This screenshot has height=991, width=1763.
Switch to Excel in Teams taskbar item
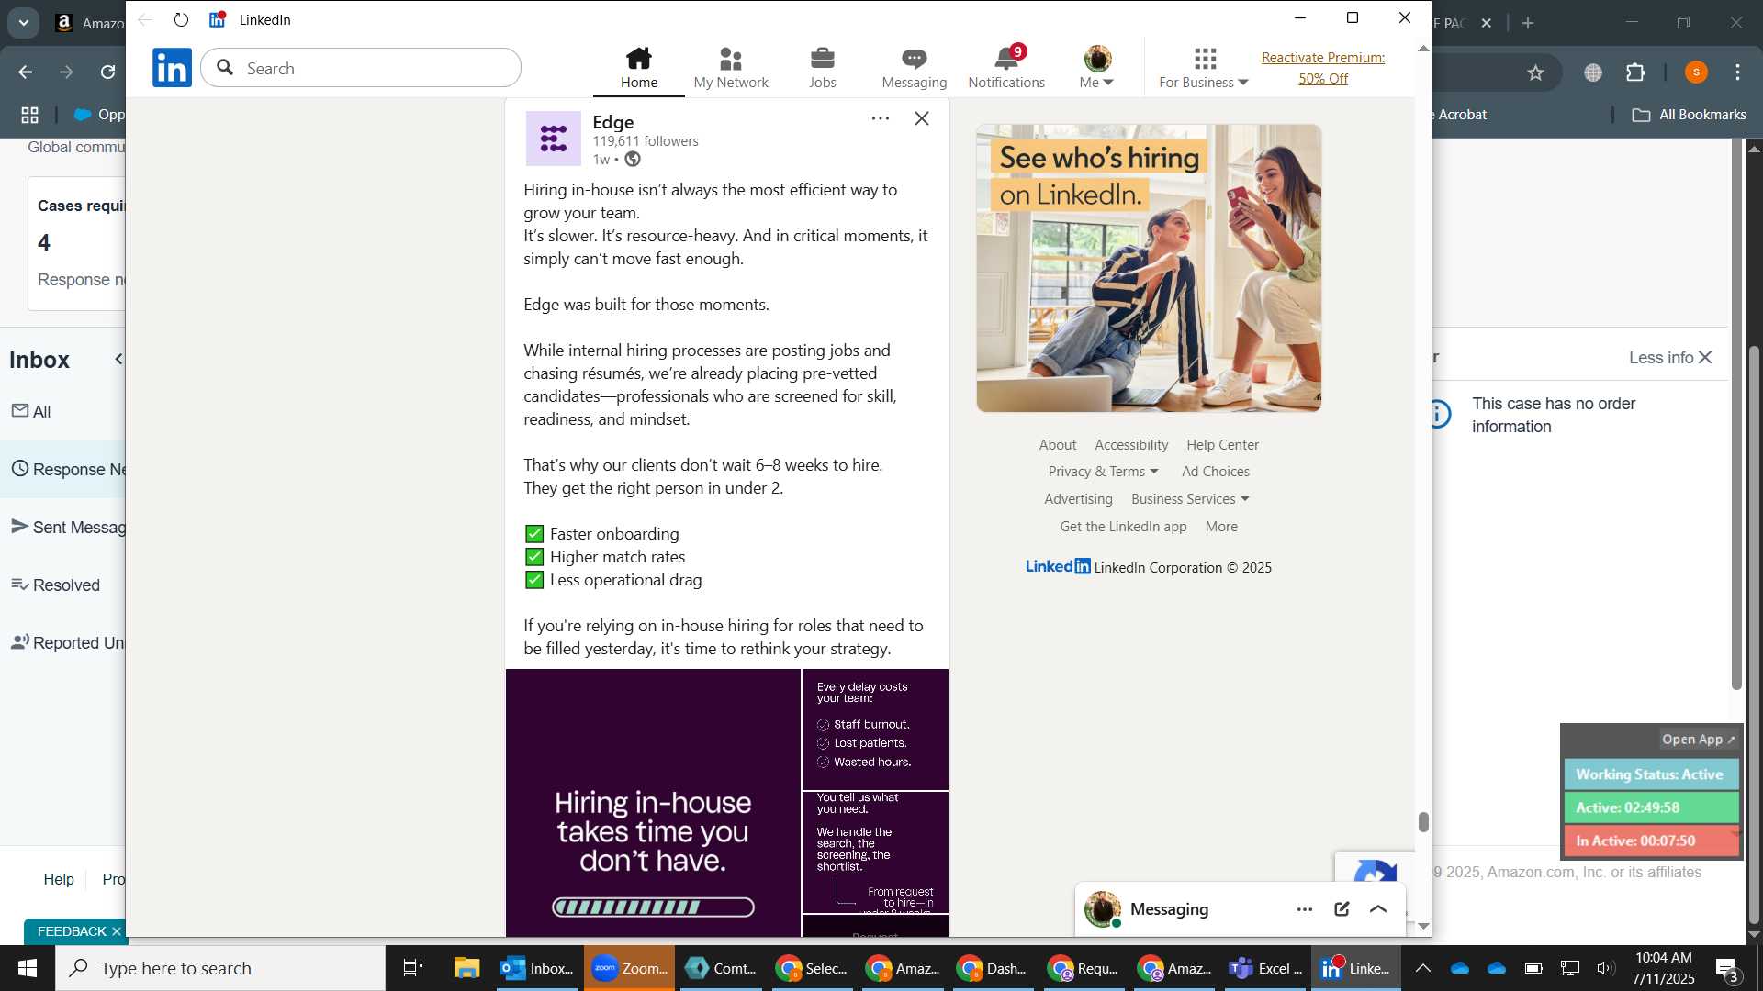(1266, 968)
